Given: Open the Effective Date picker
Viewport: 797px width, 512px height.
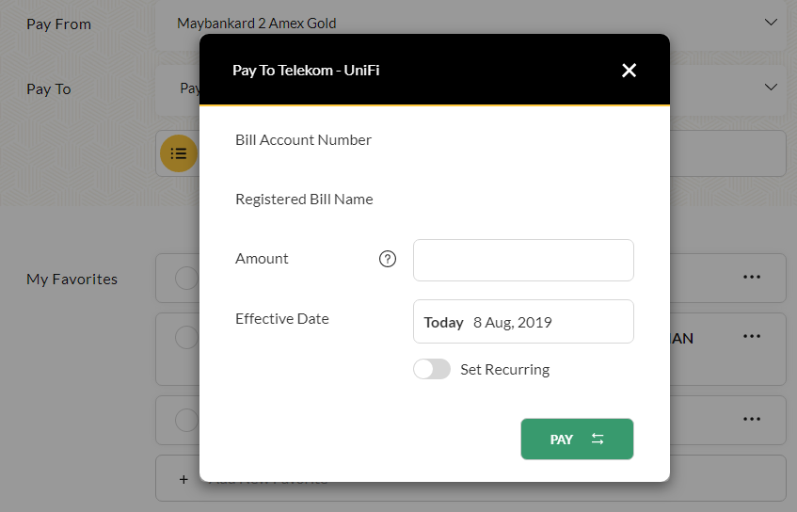Looking at the screenshot, I should tap(523, 322).
